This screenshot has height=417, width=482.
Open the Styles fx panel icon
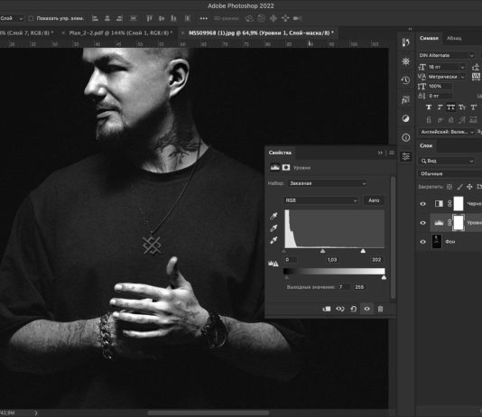(405, 100)
